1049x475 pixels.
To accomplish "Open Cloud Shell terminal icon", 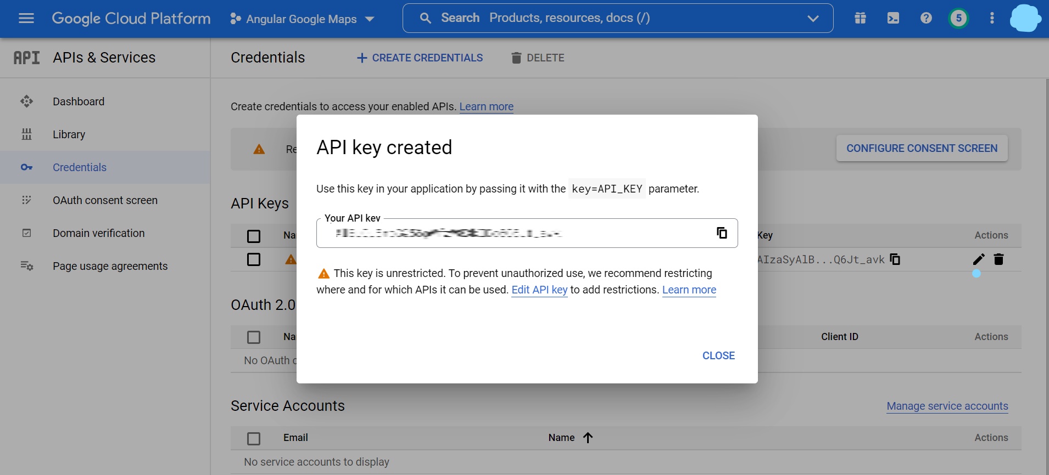I will 893,19.
